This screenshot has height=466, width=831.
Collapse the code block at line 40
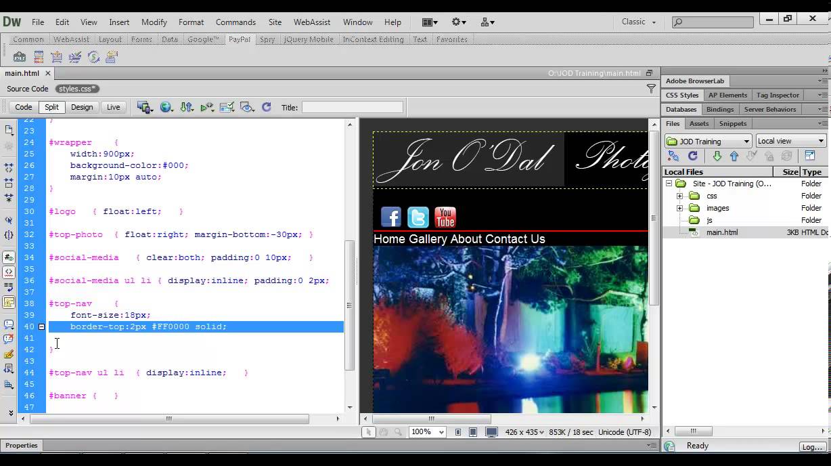[41, 326]
